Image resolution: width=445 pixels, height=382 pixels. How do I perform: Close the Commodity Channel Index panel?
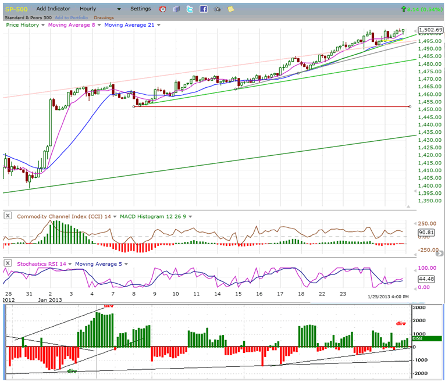click(8, 216)
